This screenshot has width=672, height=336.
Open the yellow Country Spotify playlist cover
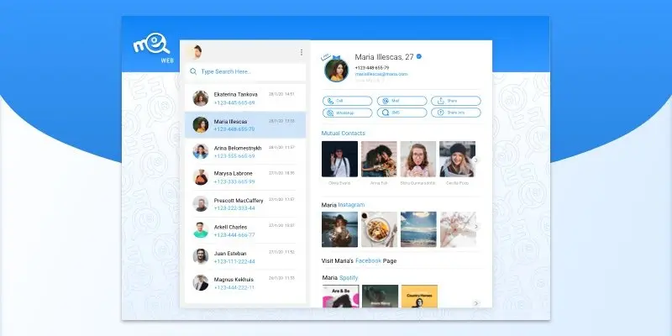(419, 297)
